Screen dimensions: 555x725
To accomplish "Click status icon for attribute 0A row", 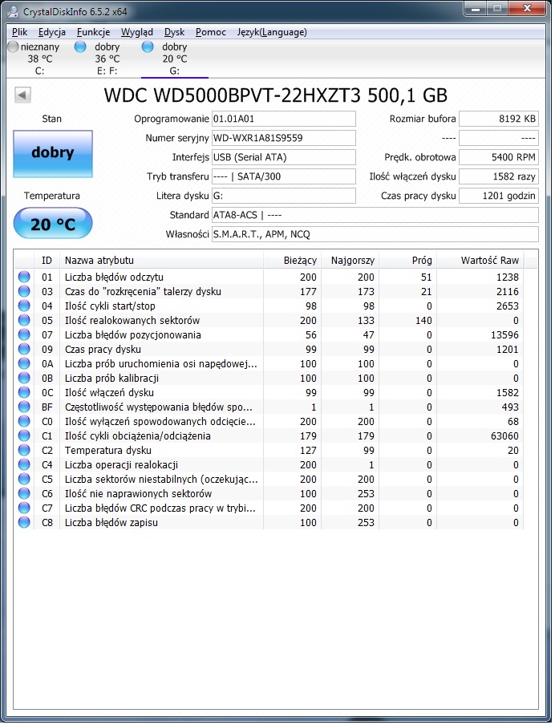I will [x=24, y=363].
